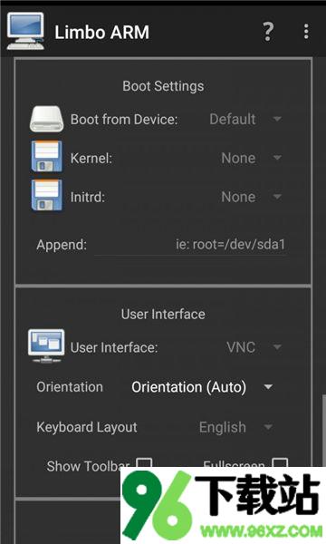Click the User Interface section header
This screenshot has width=326, height=544.
[163, 315]
